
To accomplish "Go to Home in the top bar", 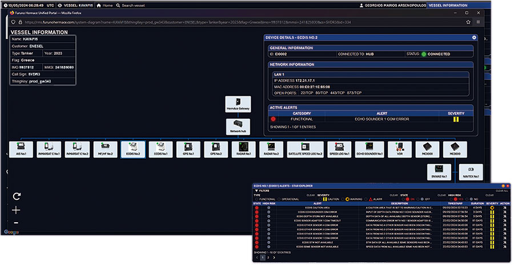I will tap(105, 5).
